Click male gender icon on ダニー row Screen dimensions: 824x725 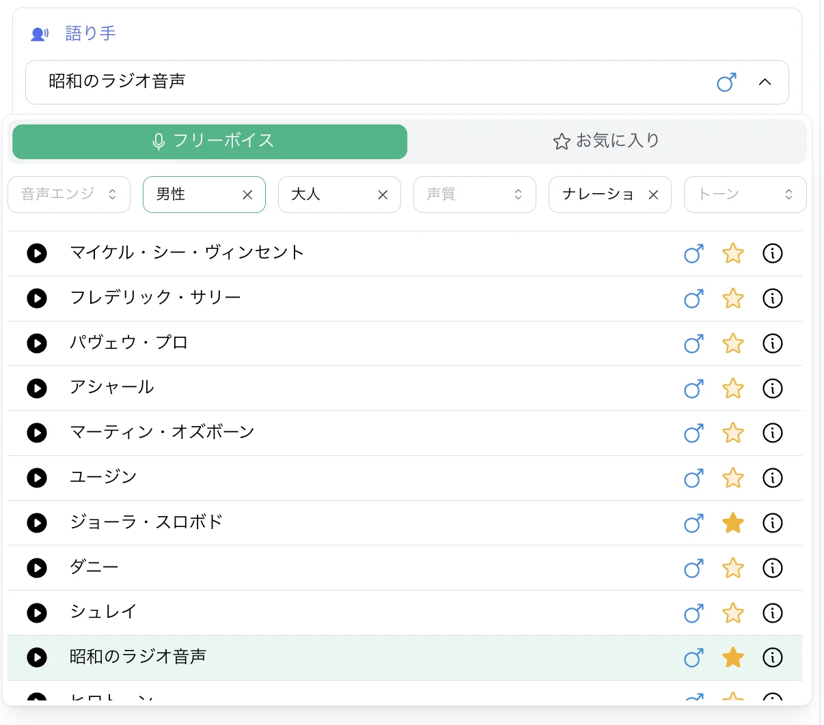coord(693,568)
